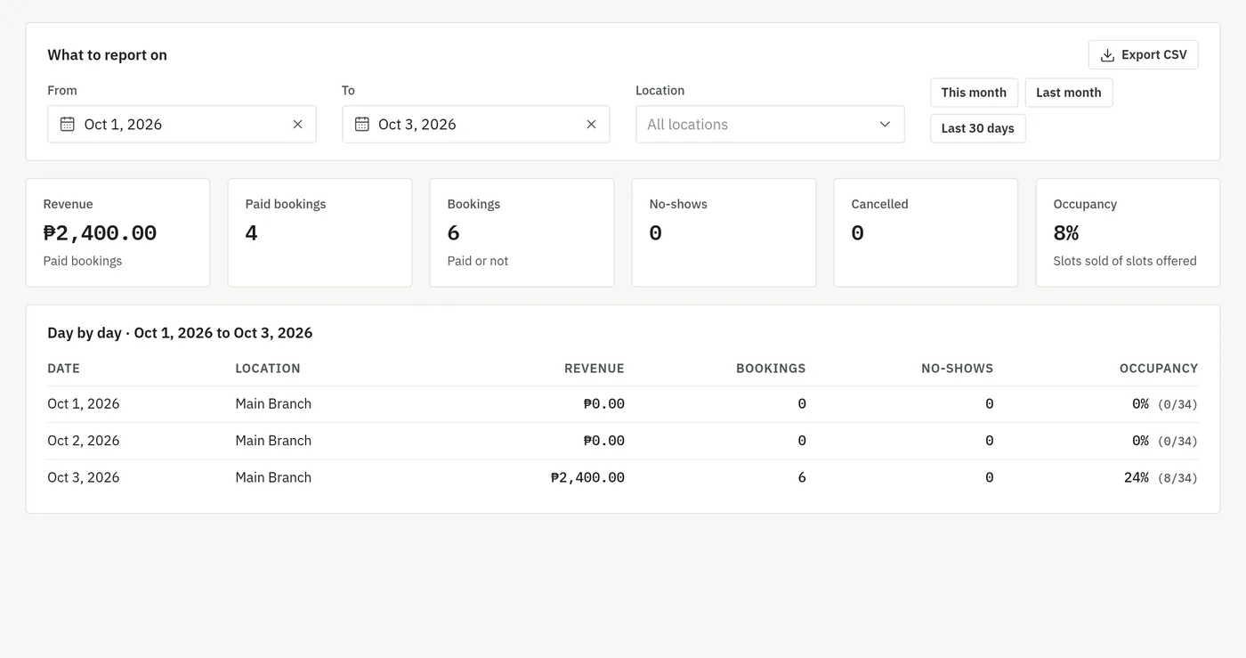Click the Paid bookings summary card
Screen dimensions: 1246x658
tap(320, 232)
